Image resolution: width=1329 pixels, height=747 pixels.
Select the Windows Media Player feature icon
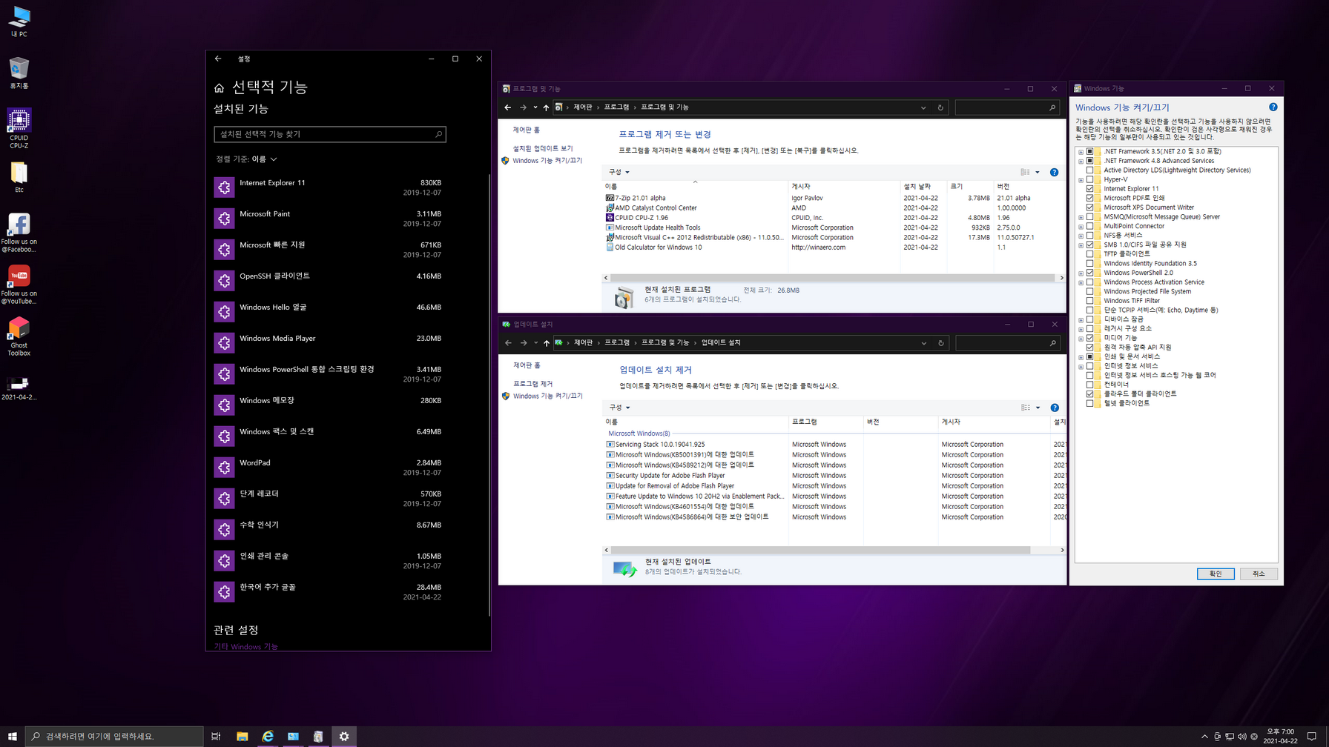(224, 343)
